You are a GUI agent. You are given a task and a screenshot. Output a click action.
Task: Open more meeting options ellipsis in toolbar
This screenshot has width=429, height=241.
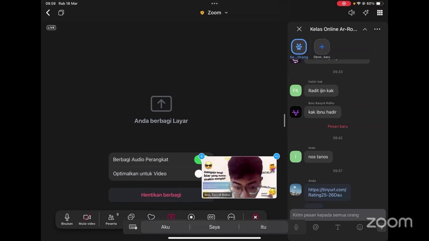pyautogui.click(x=231, y=217)
